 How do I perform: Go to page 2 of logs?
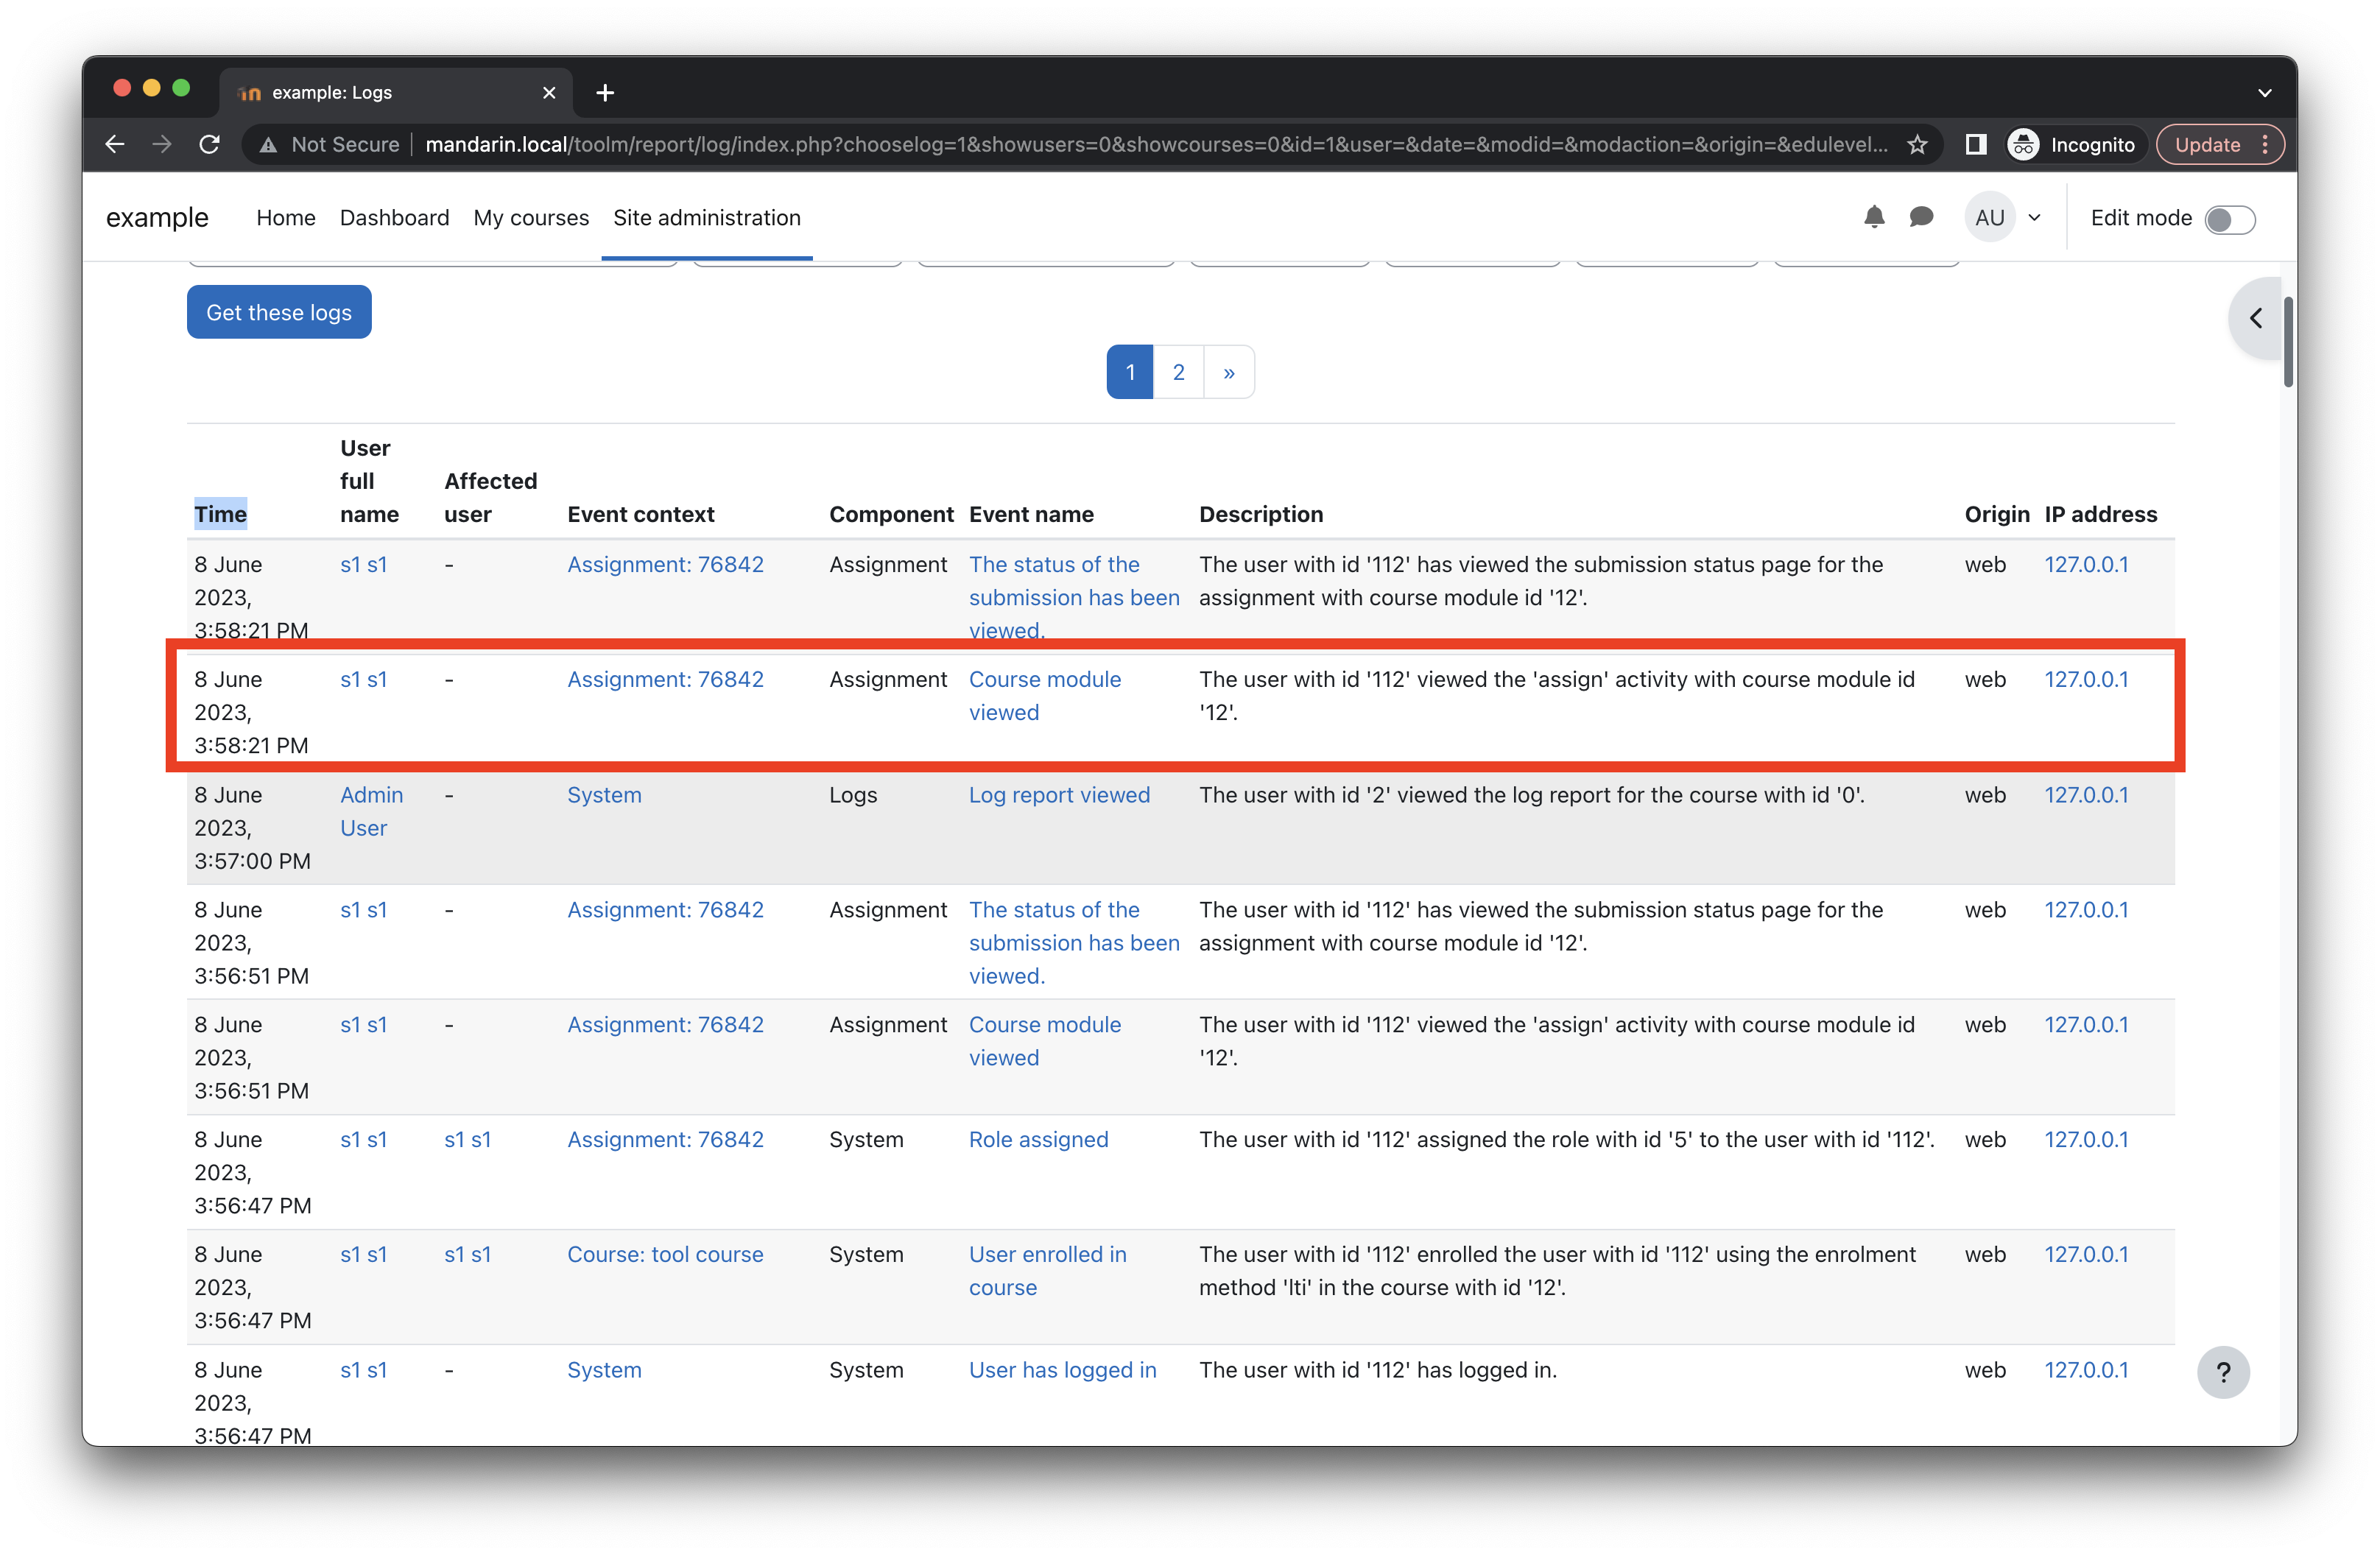click(1178, 372)
